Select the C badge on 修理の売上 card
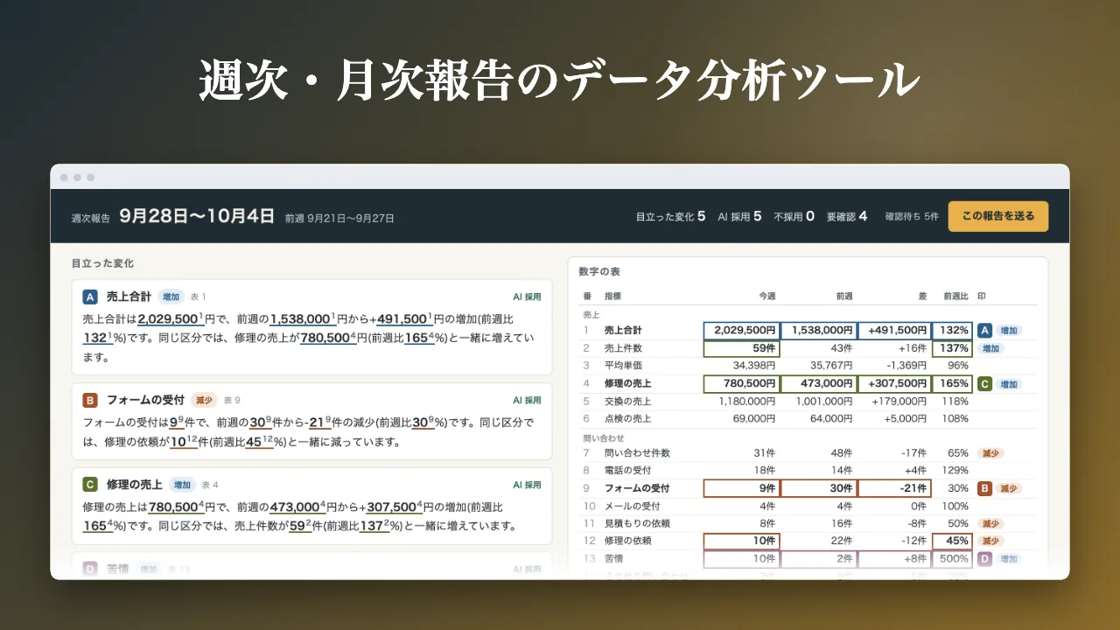Screen dimensions: 1120x630 pyautogui.click(x=89, y=484)
